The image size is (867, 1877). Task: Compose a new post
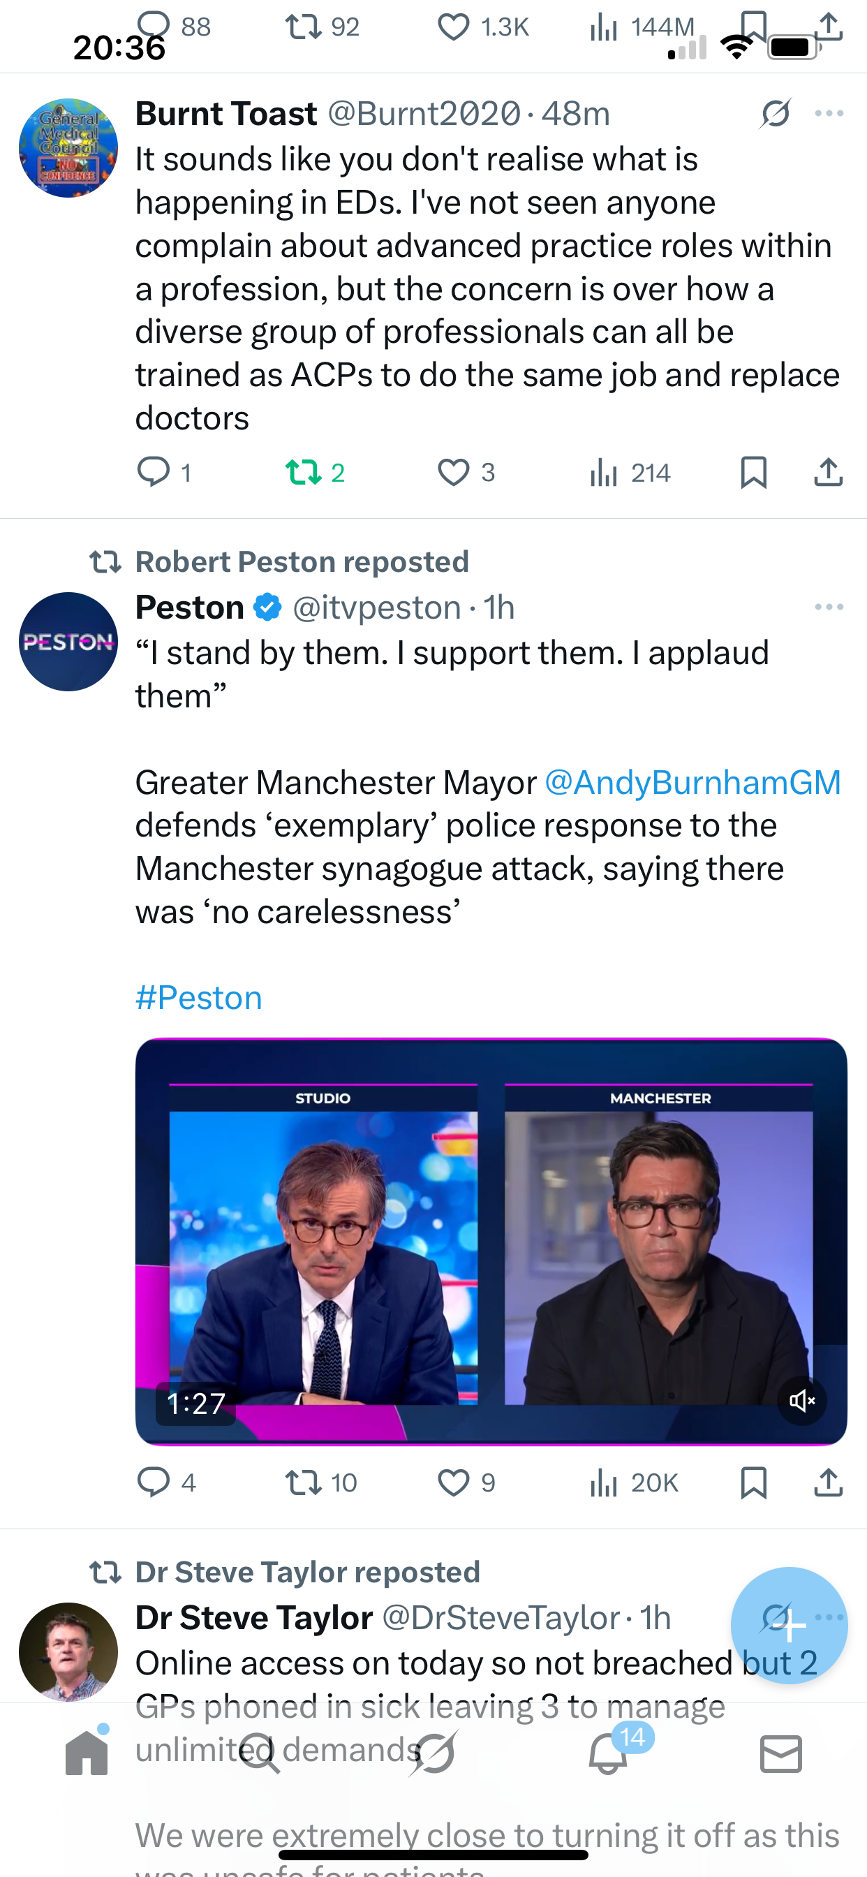pos(788,1625)
